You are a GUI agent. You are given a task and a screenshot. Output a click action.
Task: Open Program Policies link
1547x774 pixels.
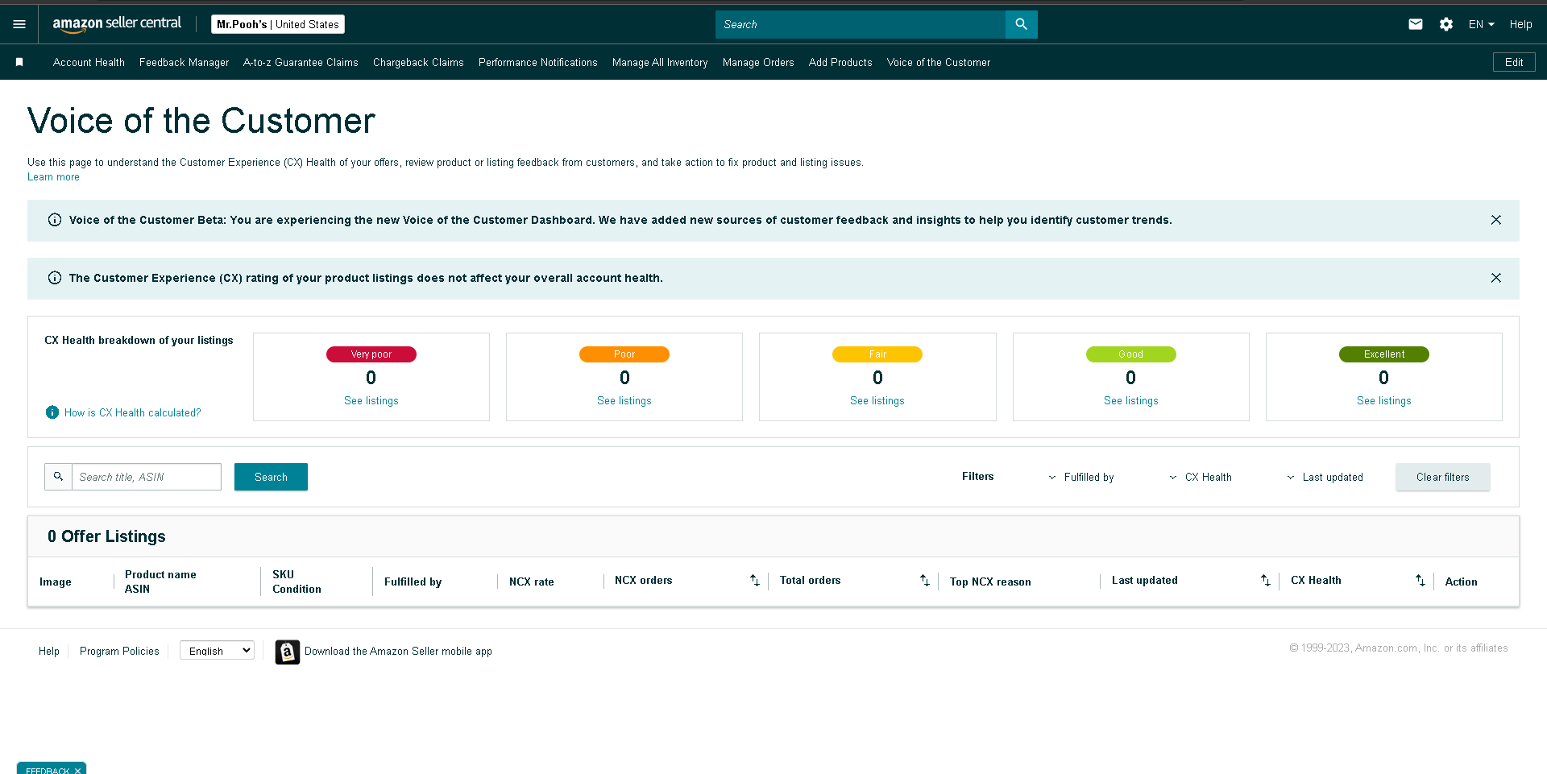tap(119, 651)
